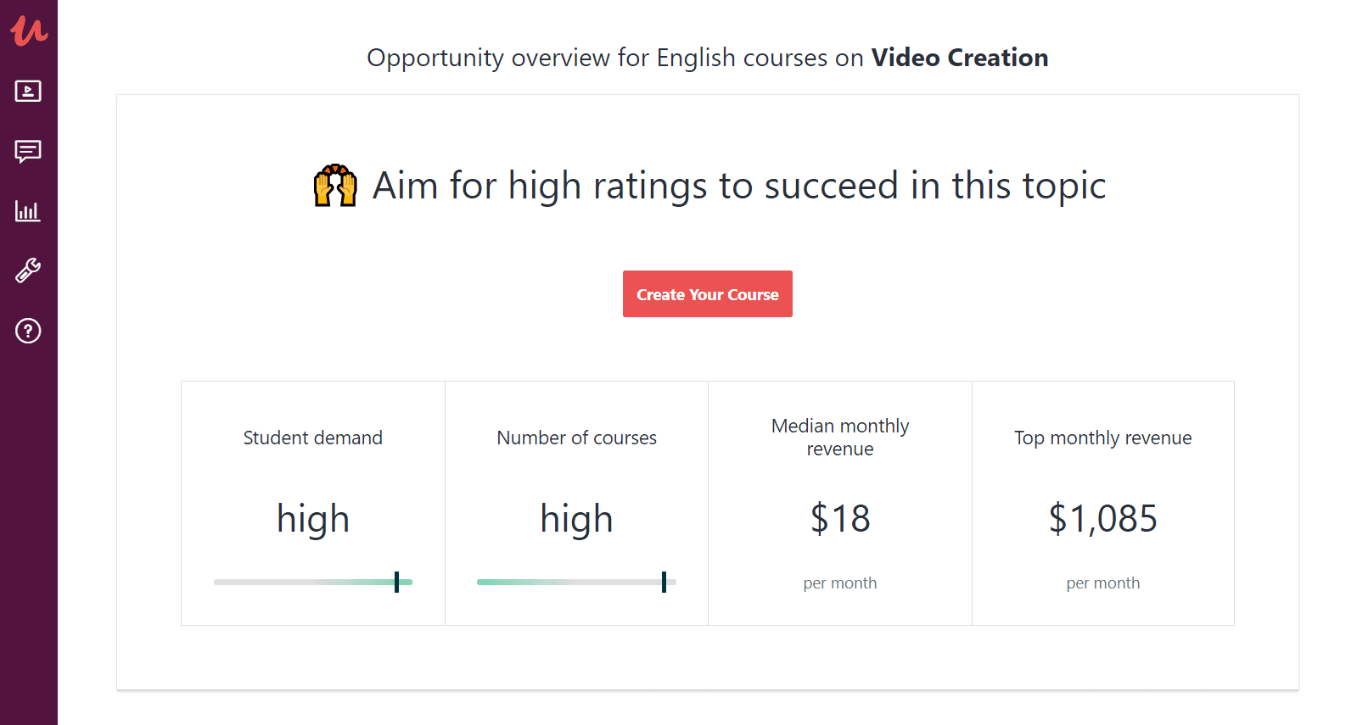Viewport: 1357px width, 725px height.
Task: Click the $18 median revenue value
Action: click(x=839, y=519)
